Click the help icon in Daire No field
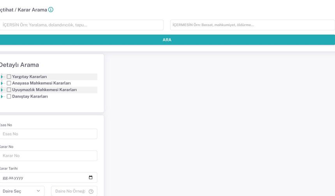The height and width of the screenshot is (196, 335). (91, 191)
